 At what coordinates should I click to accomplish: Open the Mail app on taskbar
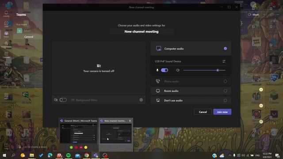point(78,155)
